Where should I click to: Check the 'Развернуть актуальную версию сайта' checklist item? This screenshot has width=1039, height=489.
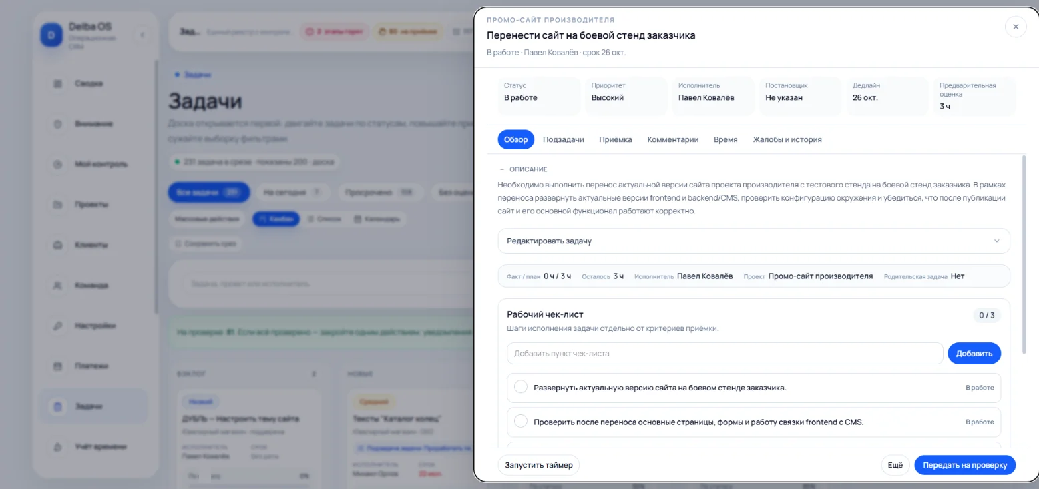click(x=521, y=387)
